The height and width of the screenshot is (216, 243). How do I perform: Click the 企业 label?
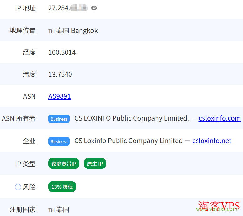pos(29,141)
